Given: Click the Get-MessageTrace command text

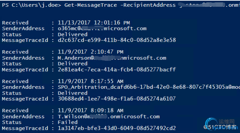Looking at the screenshot, I should 90,5.
